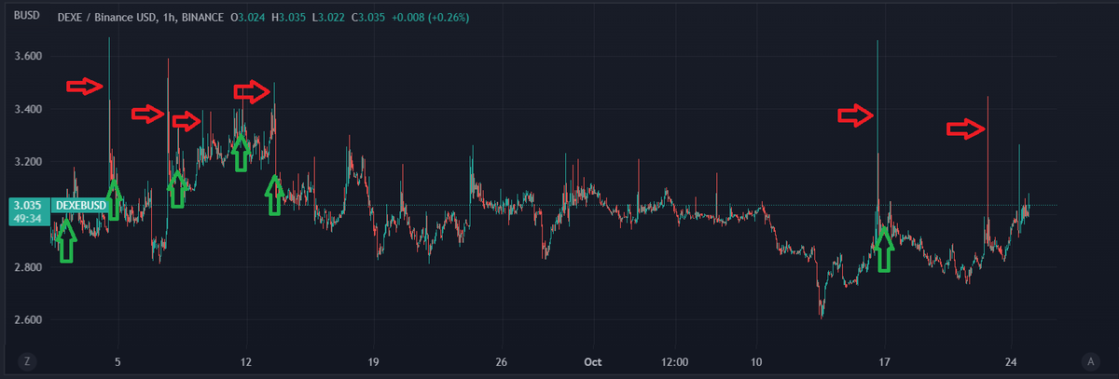Screen dimensions: 1119x379
Task: Click the 10 date label on the time axis
Action: point(756,361)
